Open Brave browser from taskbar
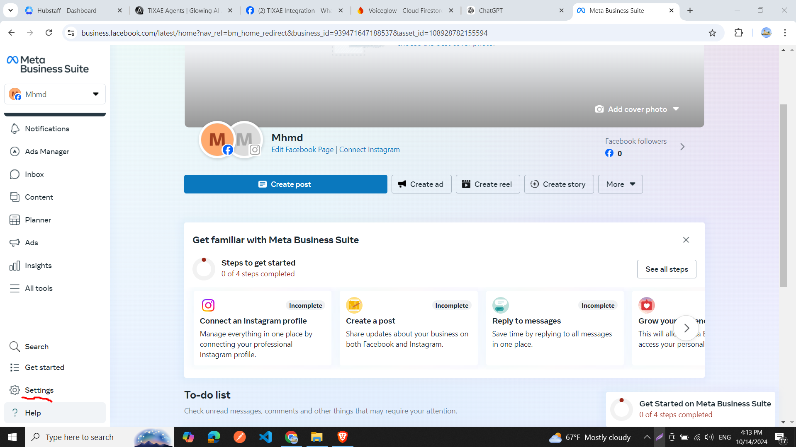 tap(342, 437)
